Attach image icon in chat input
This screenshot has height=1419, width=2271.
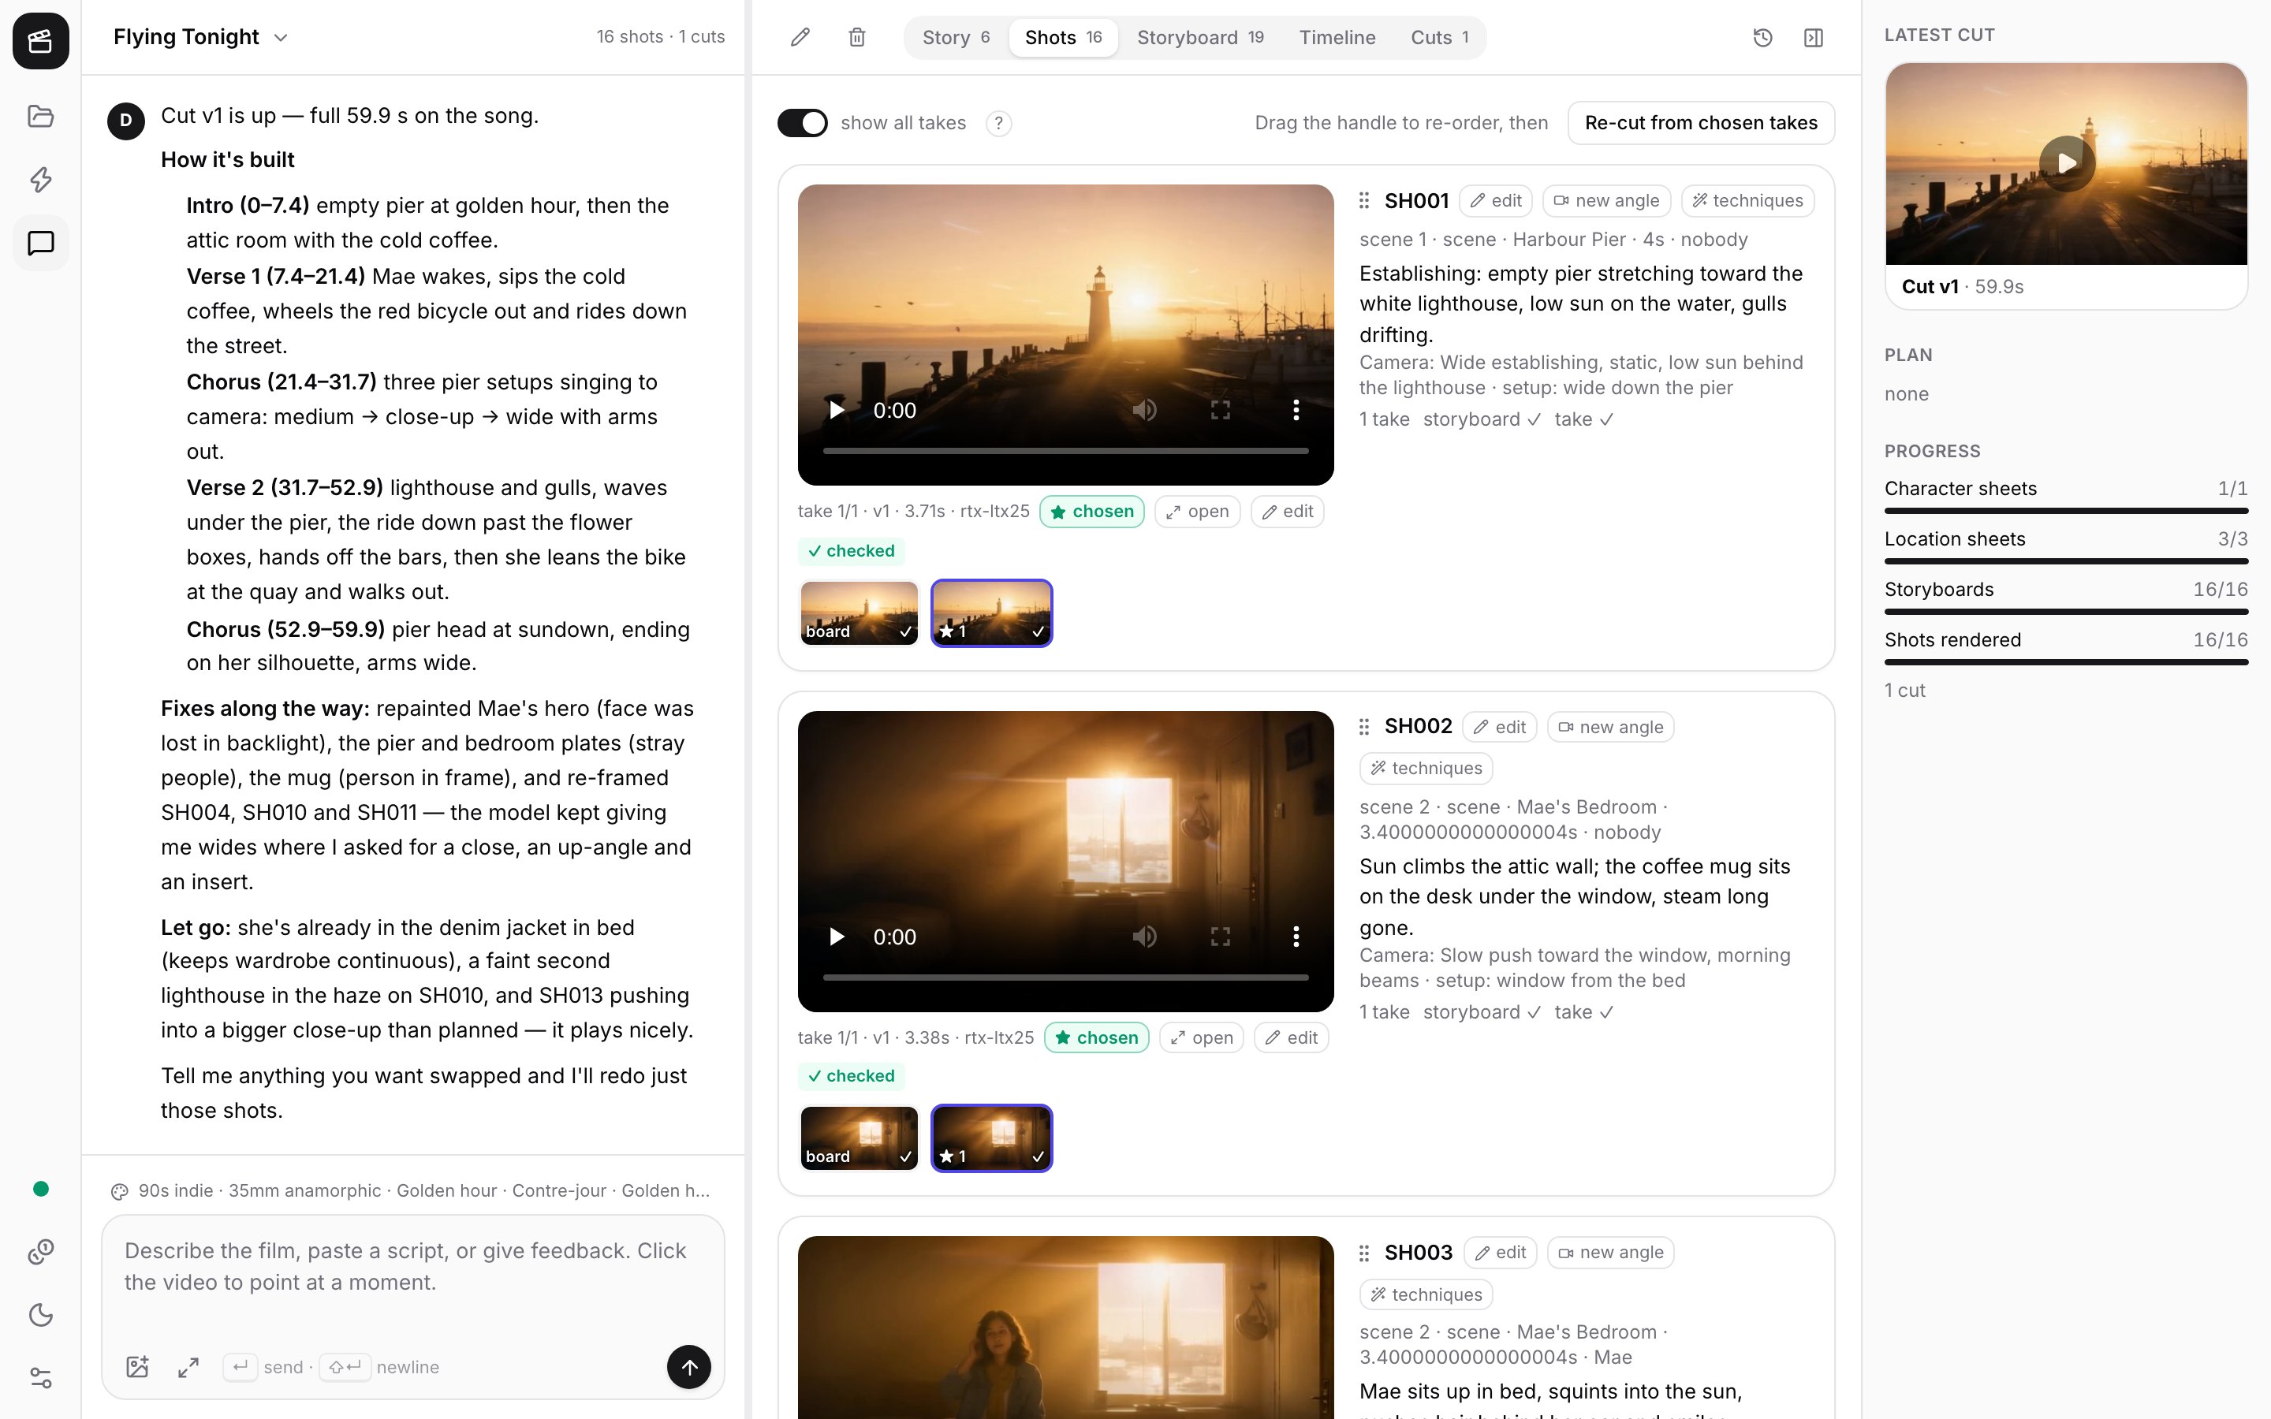[138, 1366]
